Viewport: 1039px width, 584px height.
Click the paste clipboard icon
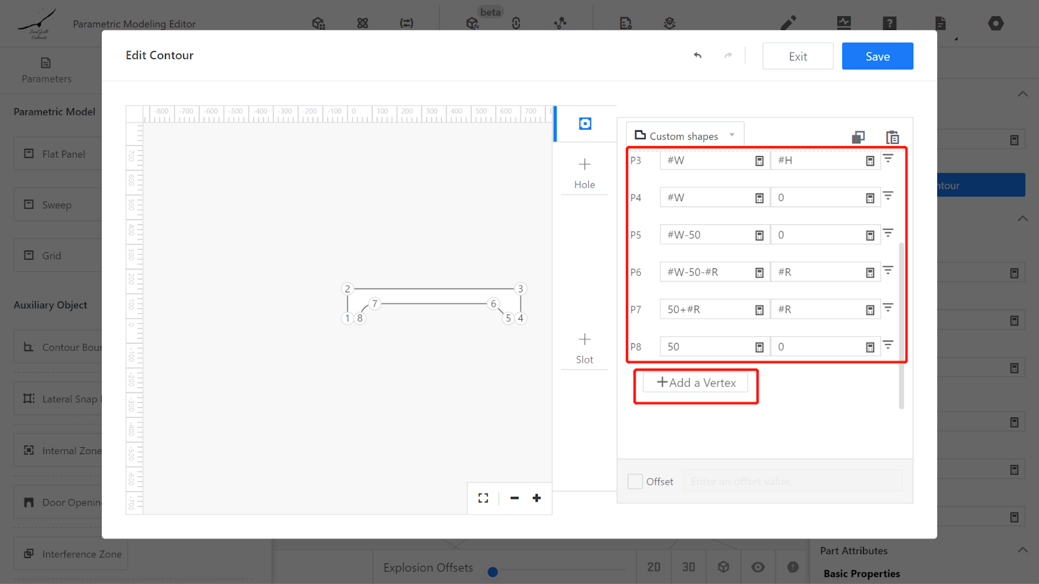892,137
